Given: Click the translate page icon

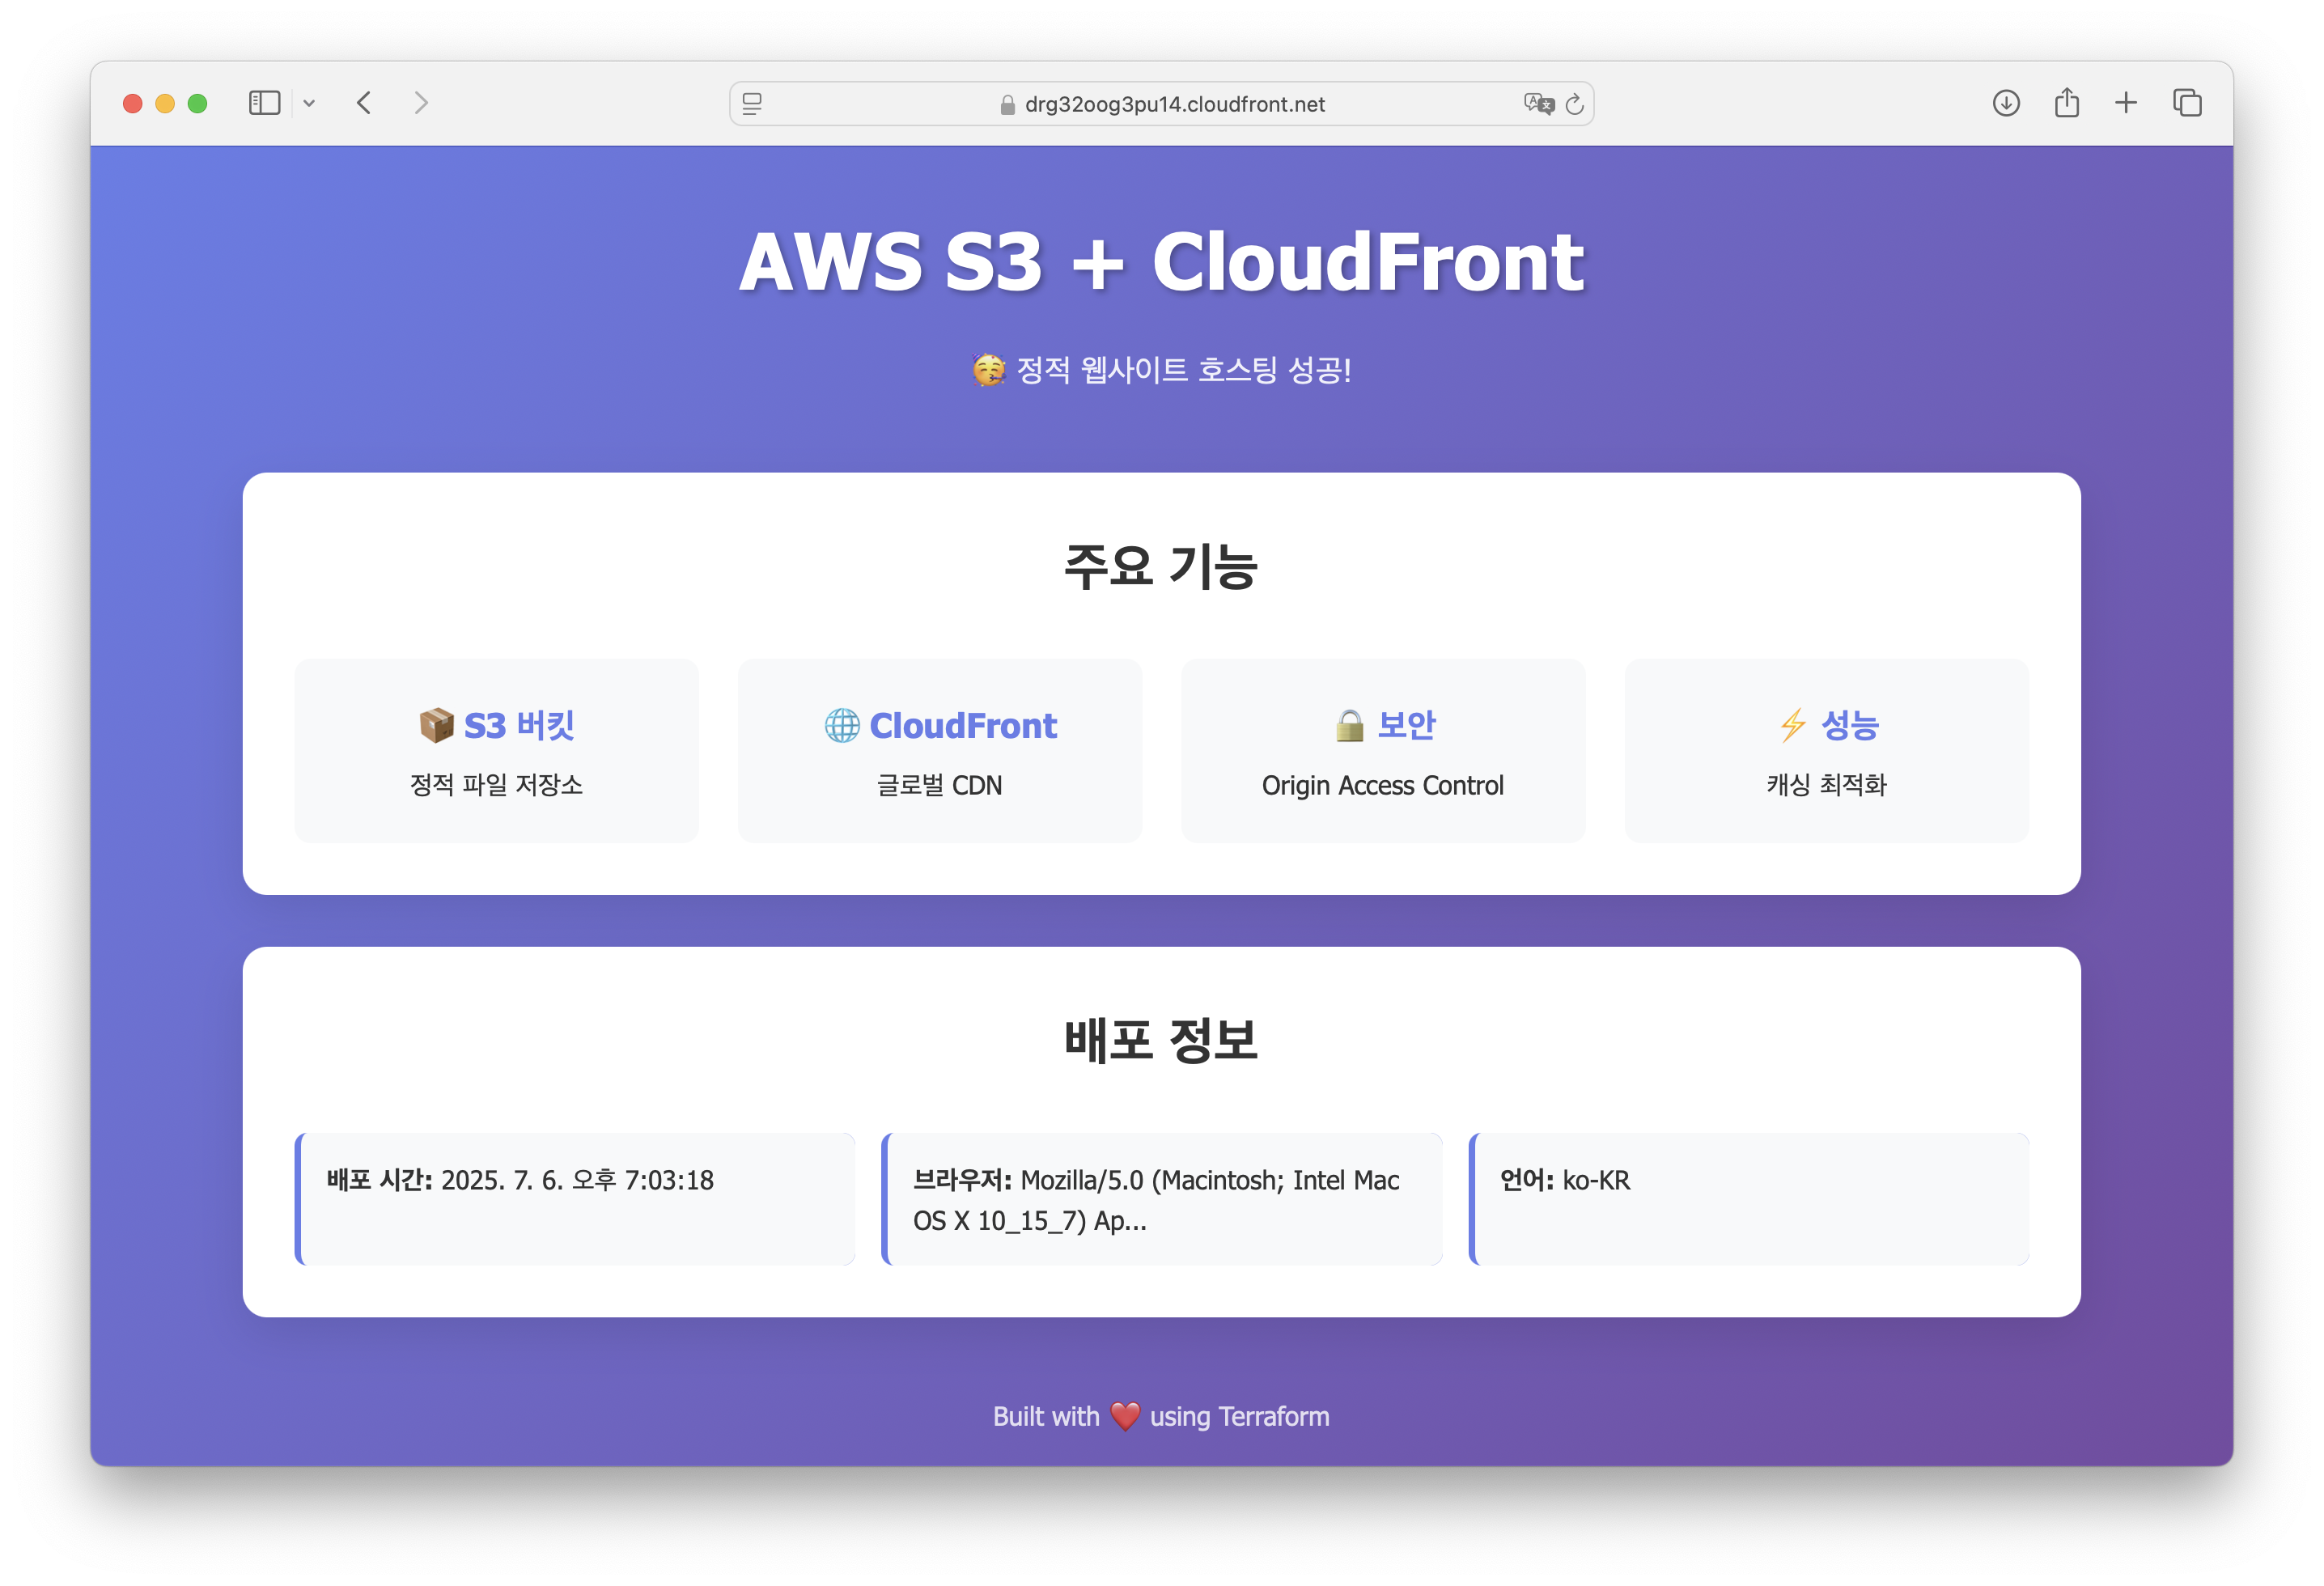Looking at the screenshot, I should (1538, 104).
